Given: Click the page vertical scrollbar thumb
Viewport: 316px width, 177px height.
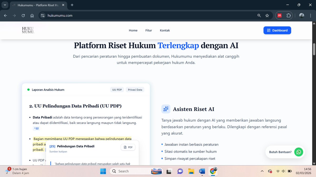Looking at the screenshot, I should point(314,49).
